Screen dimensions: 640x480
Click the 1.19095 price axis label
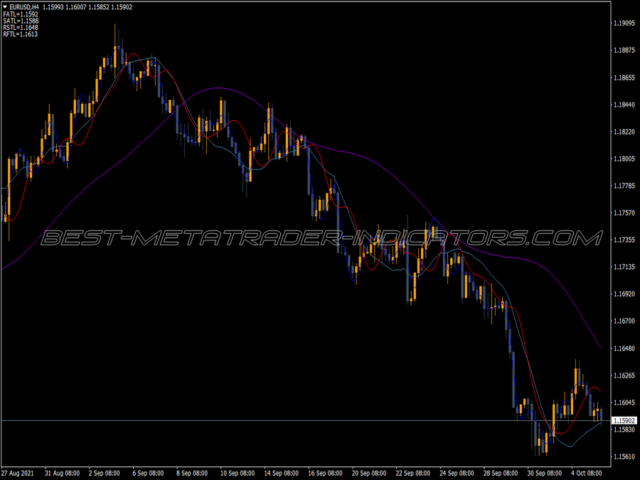(x=624, y=23)
